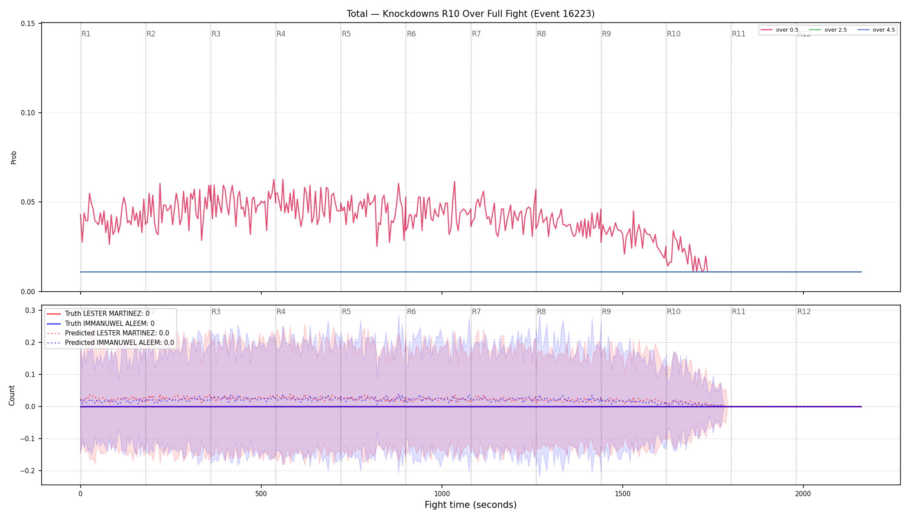Click the R6 round label in the Count plot
Viewport: 910px width, 520px height.
[411, 312]
